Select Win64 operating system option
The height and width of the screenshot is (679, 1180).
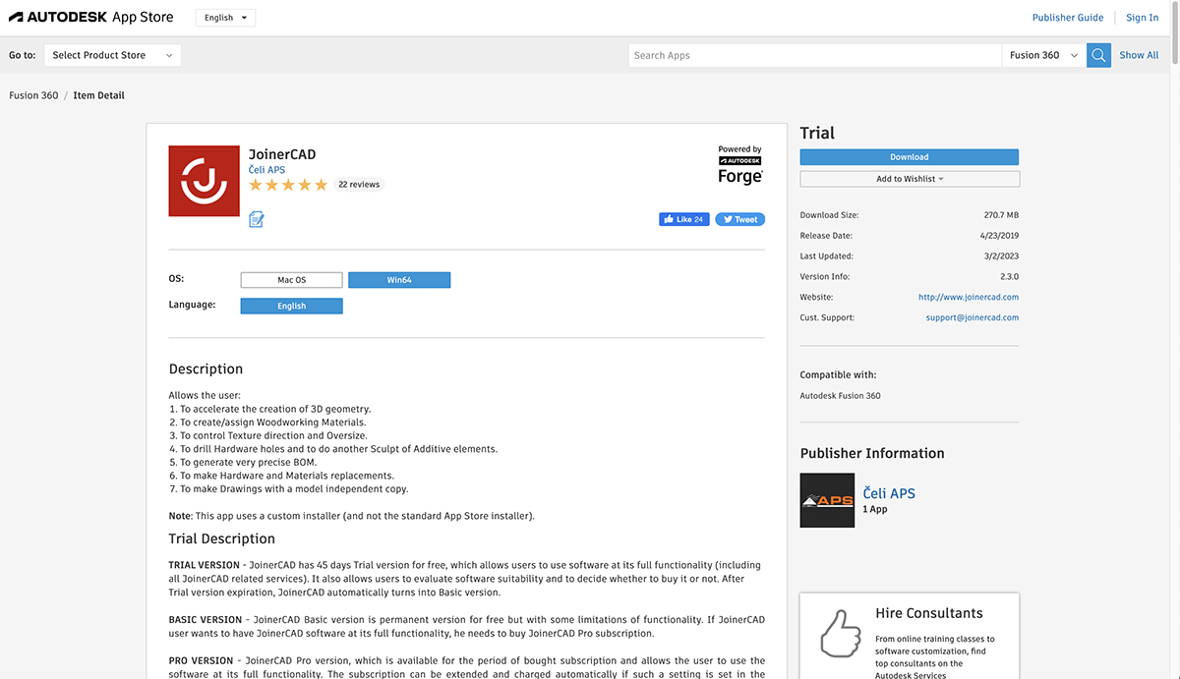coord(399,280)
